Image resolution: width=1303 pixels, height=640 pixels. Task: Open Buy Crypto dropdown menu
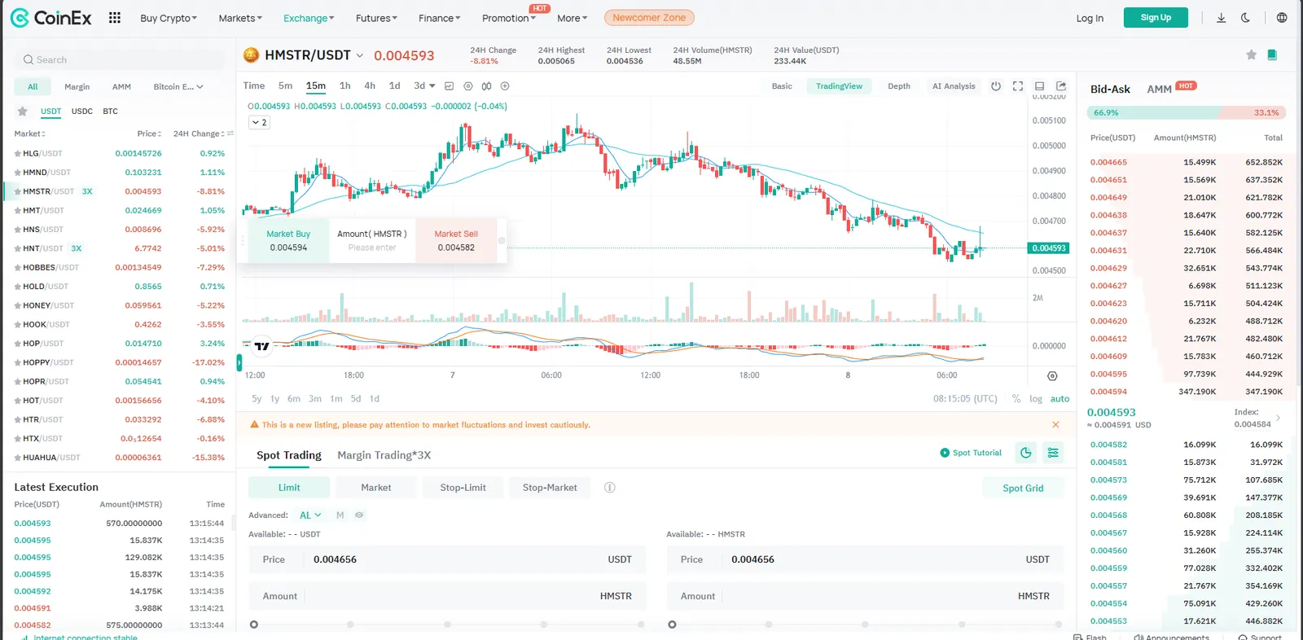(169, 18)
